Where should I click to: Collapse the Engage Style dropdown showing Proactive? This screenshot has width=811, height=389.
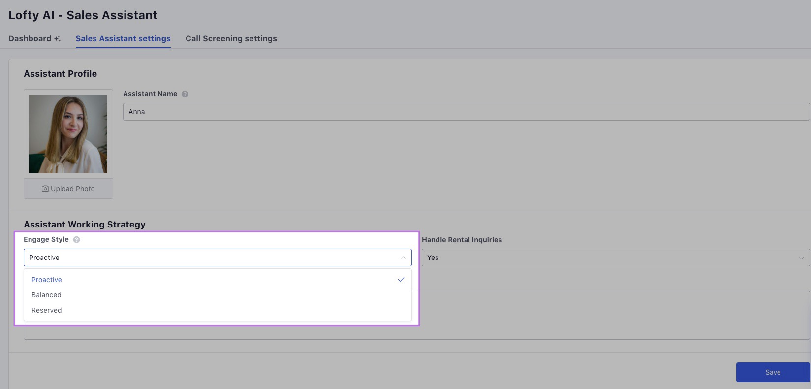(218, 258)
